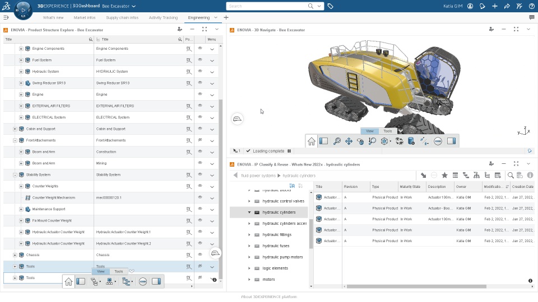Click the back arrow in IP Classify breadcrumb
This screenshot has height=302, width=538.
235,175
